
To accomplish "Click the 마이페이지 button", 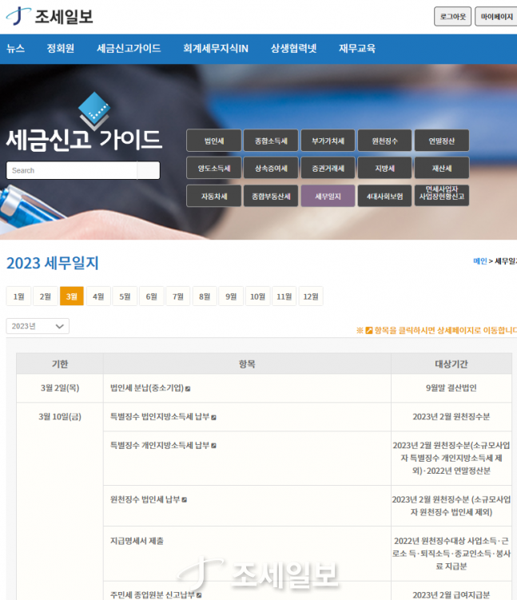I will pyautogui.click(x=496, y=16).
